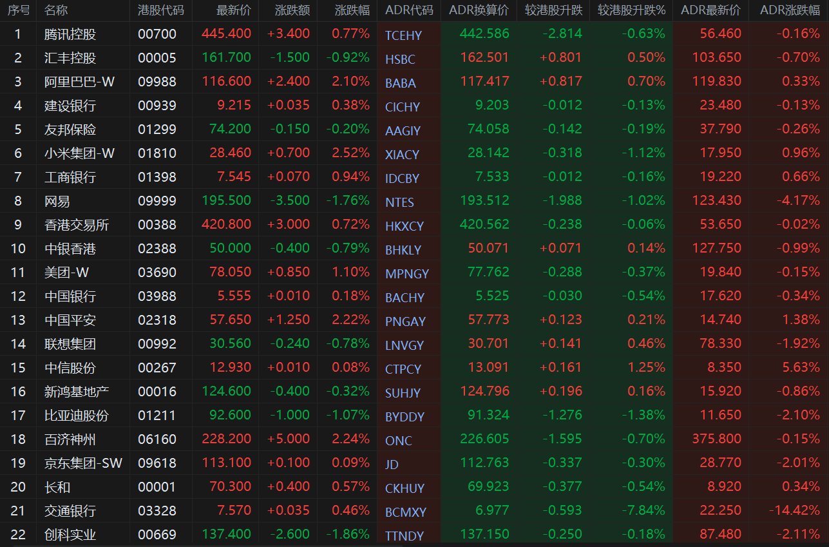Select the 百济神州 stock name

70,439
